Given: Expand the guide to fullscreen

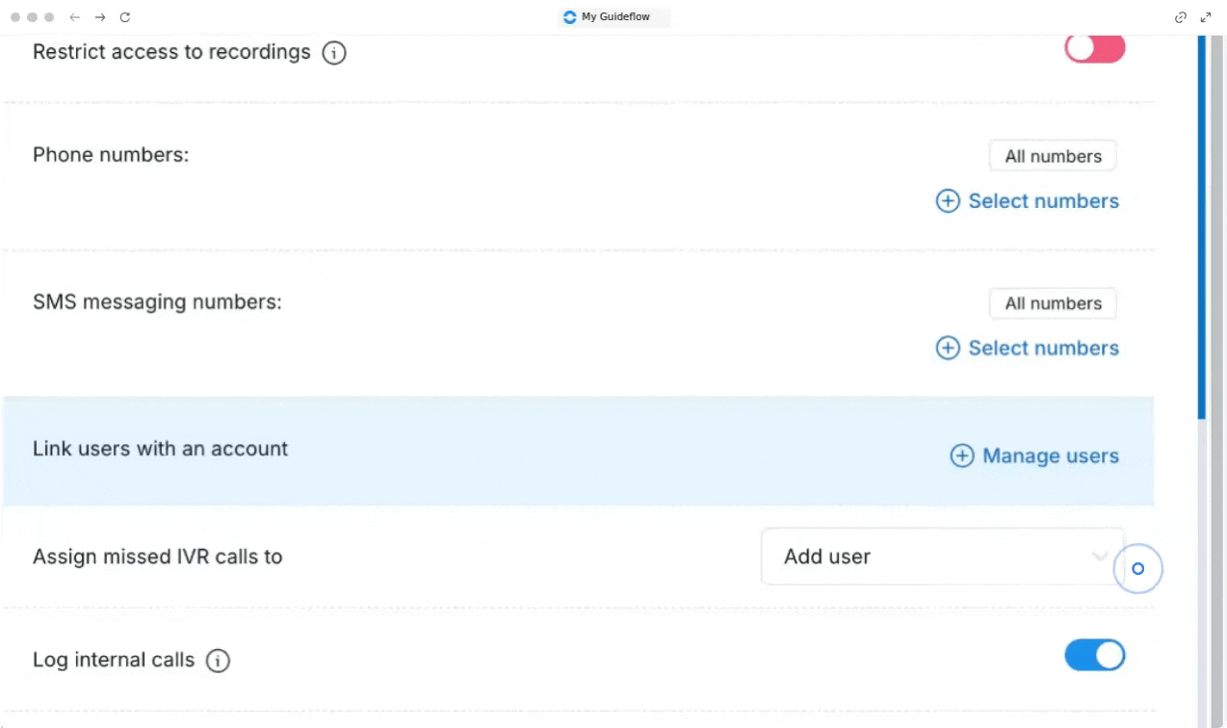Looking at the screenshot, I should [x=1206, y=17].
